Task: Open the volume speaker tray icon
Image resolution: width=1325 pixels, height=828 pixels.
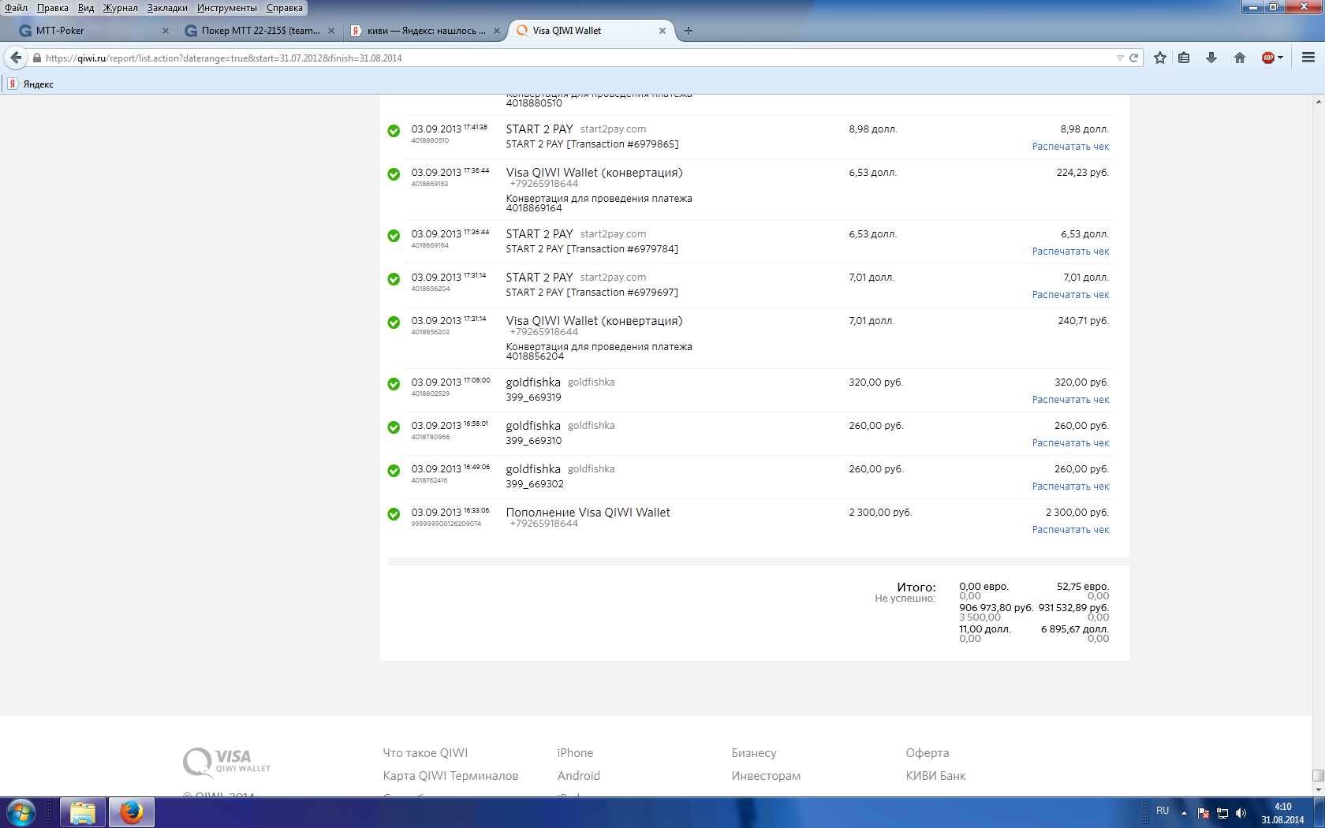Action: pyautogui.click(x=1241, y=813)
